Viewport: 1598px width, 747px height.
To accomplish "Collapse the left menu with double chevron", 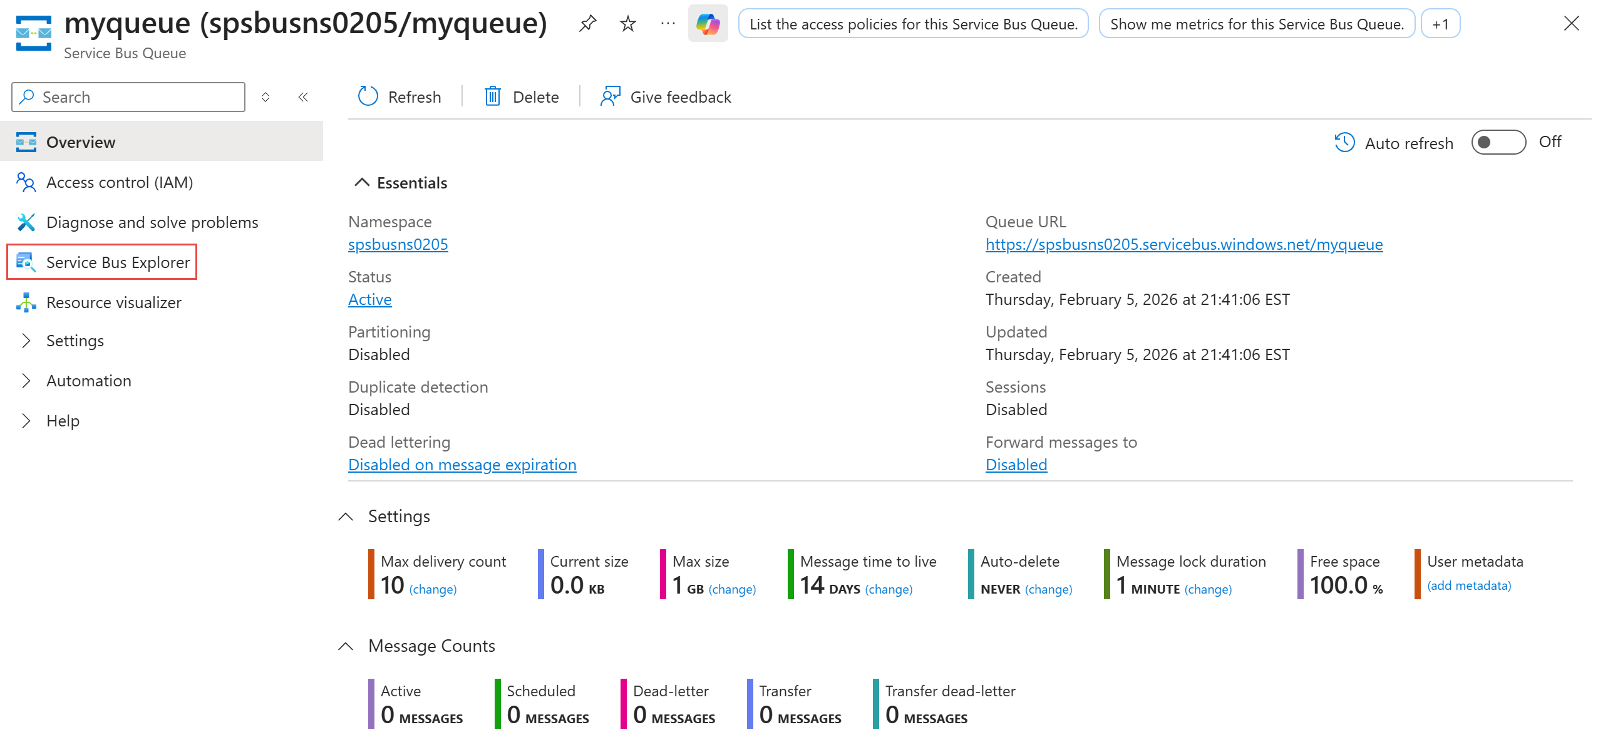I will [x=303, y=96].
